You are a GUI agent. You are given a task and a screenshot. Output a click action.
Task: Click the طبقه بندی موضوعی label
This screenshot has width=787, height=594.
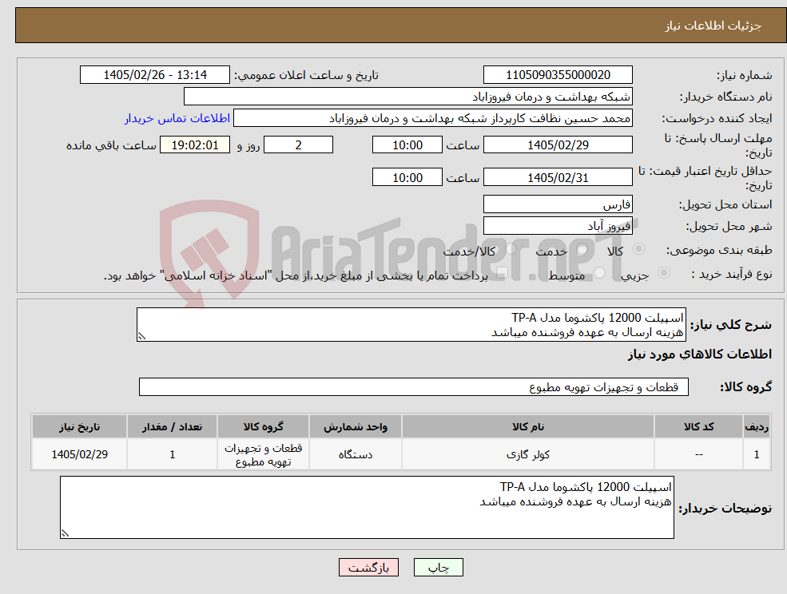click(719, 250)
